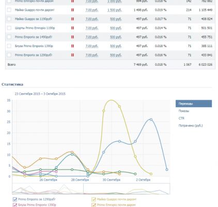
Task: Click the total impressions 6 023 026
Action: point(206,65)
